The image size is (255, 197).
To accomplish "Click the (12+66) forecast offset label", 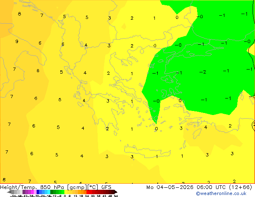I will pyautogui.click(x=241, y=187).
